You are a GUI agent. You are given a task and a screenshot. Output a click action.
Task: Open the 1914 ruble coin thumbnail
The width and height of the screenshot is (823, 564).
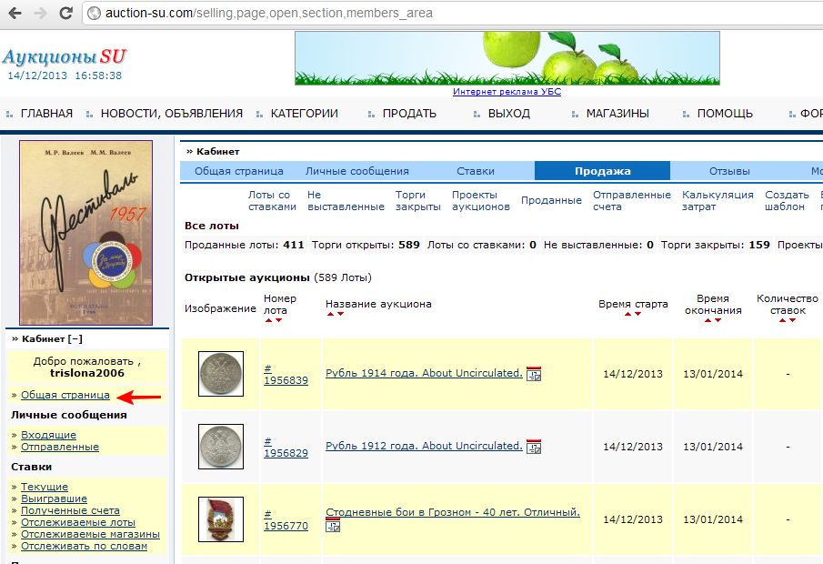[221, 374]
